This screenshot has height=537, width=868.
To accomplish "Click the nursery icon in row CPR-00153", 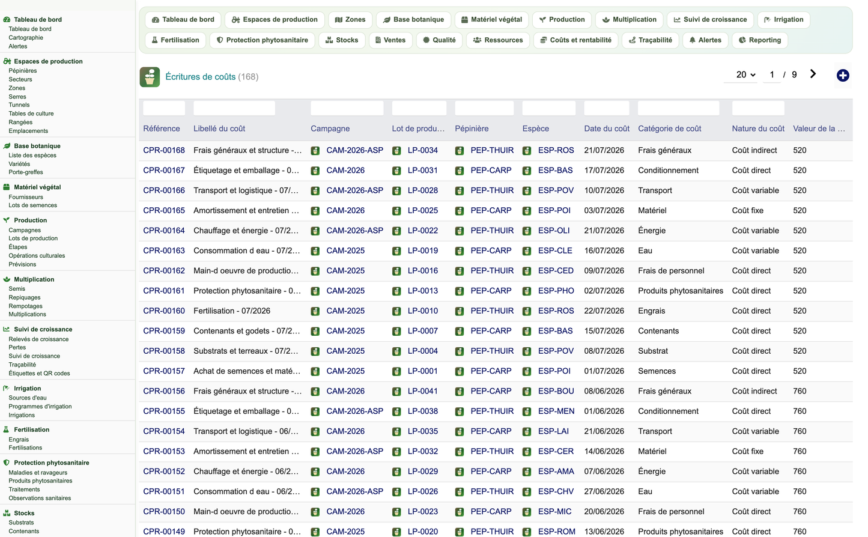I will click(x=460, y=452).
